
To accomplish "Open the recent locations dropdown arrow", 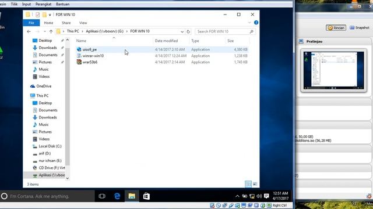I will 44,31.
